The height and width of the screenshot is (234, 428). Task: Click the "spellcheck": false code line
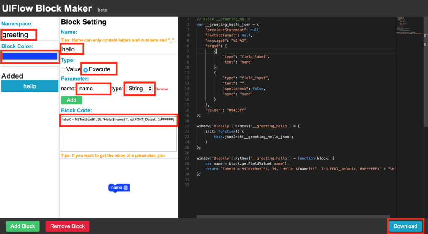coord(244,89)
